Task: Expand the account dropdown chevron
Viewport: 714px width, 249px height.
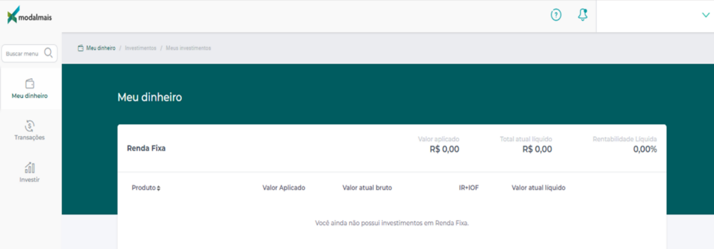Action: pos(706,16)
